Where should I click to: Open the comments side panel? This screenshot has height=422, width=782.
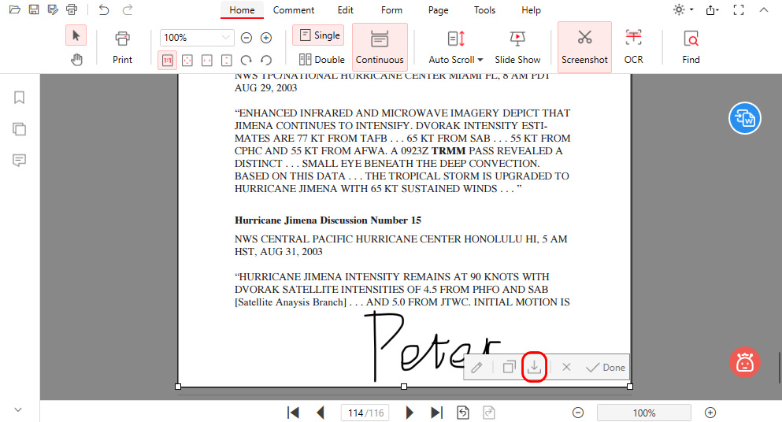point(19,160)
